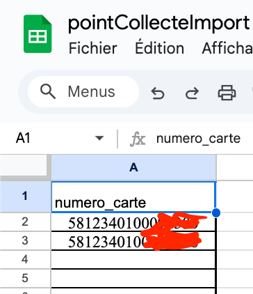Image resolution: width=253 pixels, height=294 pixels.
Task: Open the Google Sheets home icon
Action: coord(38,33)
